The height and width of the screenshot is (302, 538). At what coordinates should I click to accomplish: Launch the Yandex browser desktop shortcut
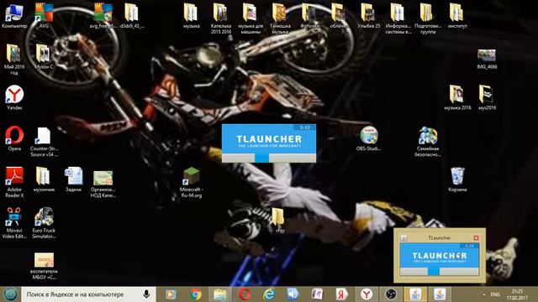point(14,97)
